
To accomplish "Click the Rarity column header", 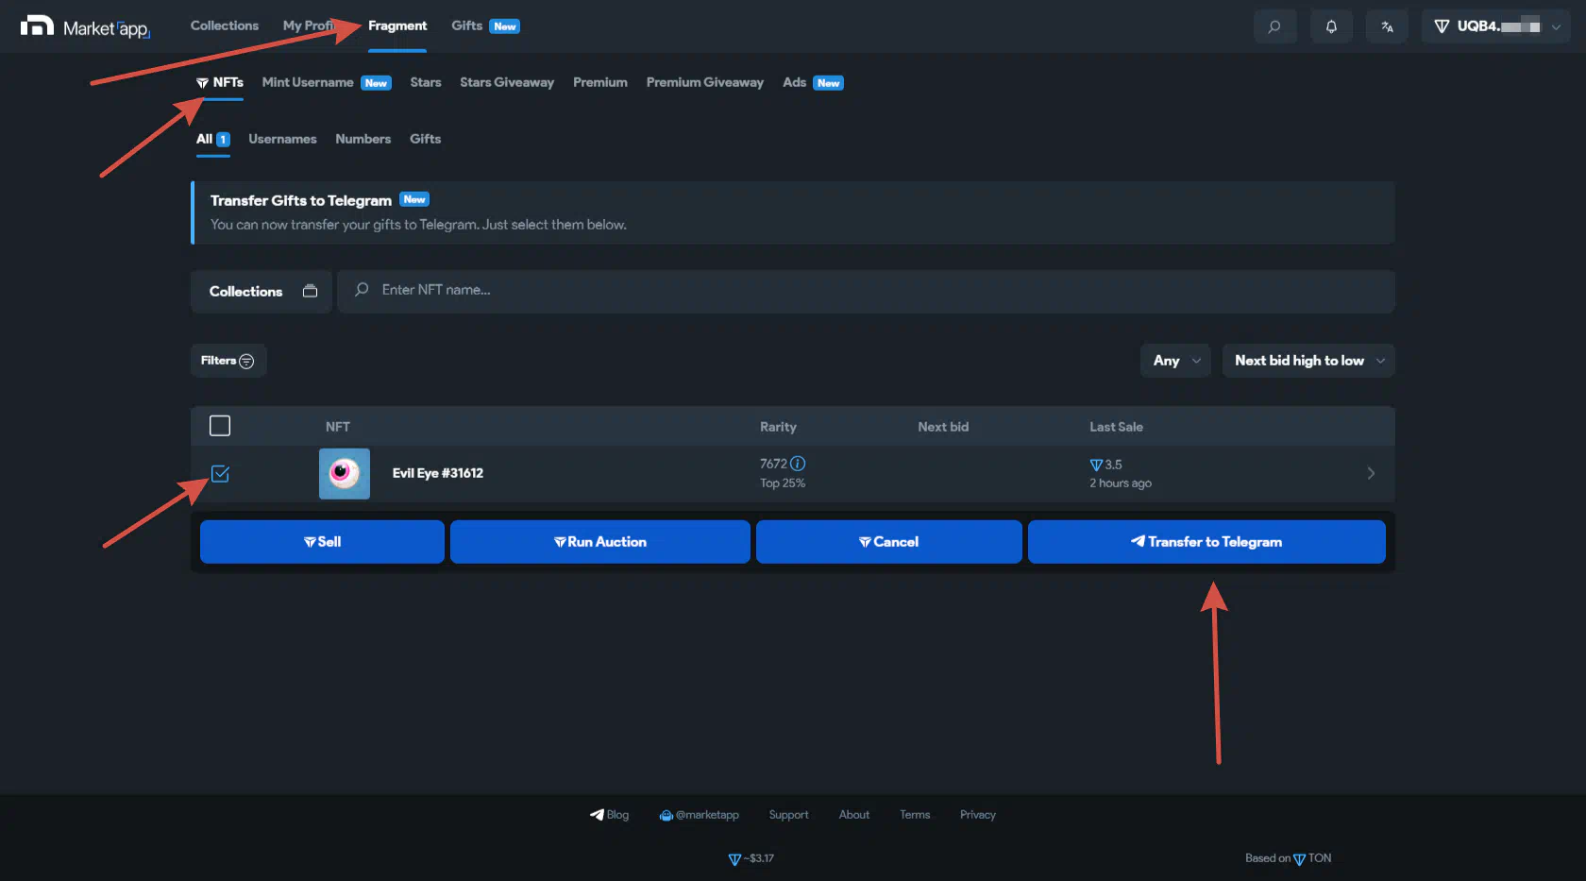I will tap(778, 427).
